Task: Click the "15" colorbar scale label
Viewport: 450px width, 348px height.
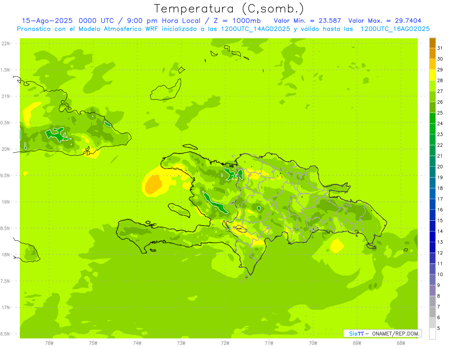Action: pyautogui.click(x=440, y=220)
